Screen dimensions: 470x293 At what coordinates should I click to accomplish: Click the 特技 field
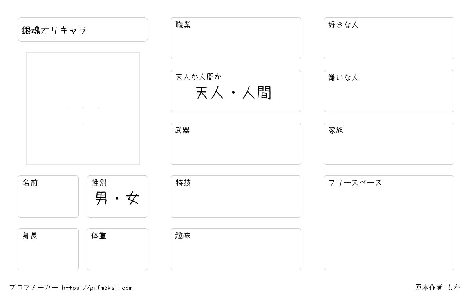click(236, 197)
